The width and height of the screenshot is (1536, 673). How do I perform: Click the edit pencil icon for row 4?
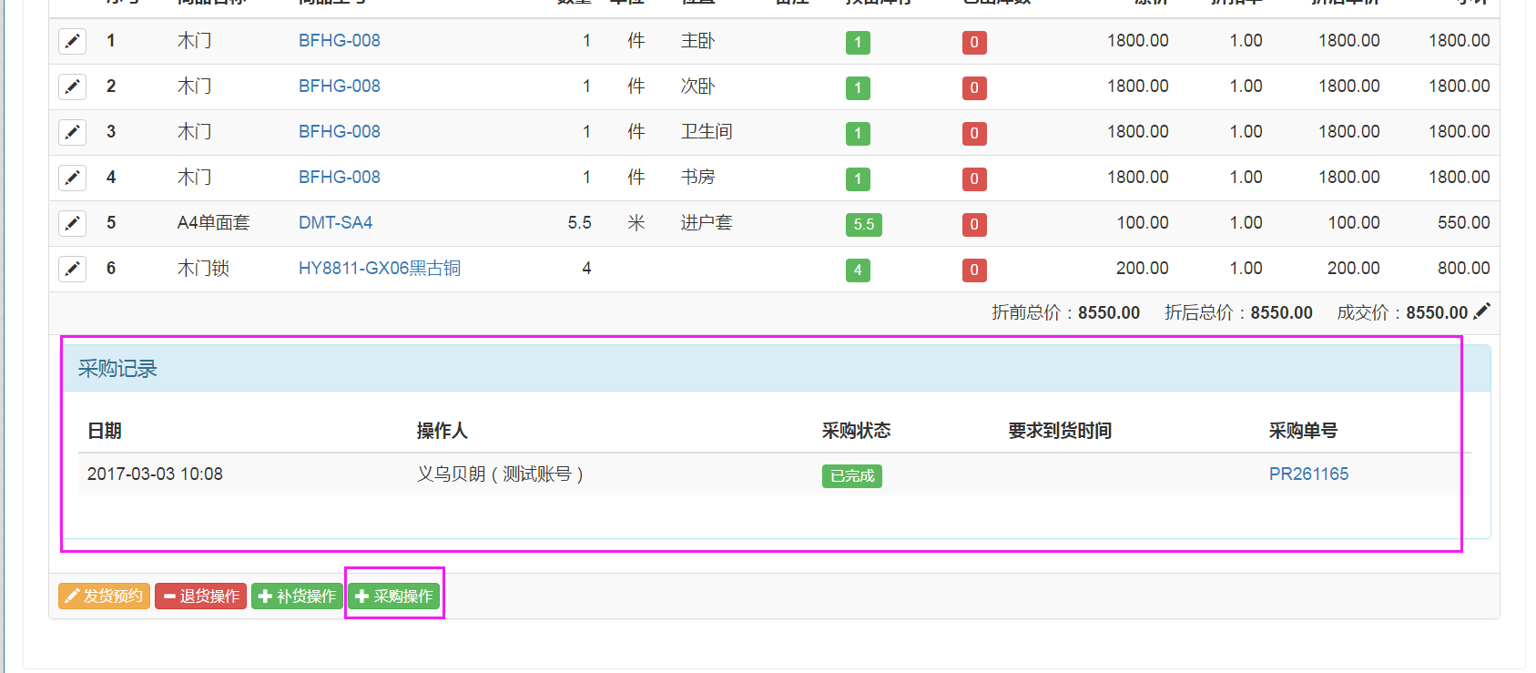72,178
